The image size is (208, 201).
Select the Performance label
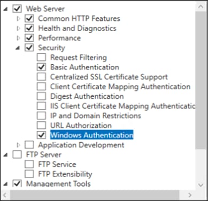(59, 38)
